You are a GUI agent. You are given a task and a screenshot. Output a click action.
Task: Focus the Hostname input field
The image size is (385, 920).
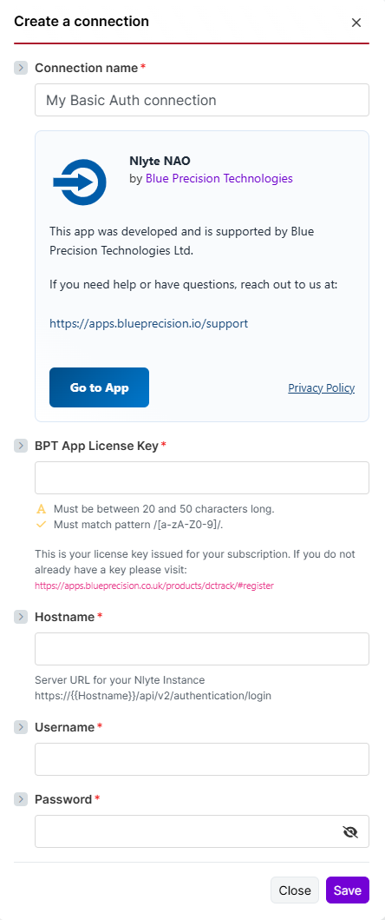click(x=202, y=649)
